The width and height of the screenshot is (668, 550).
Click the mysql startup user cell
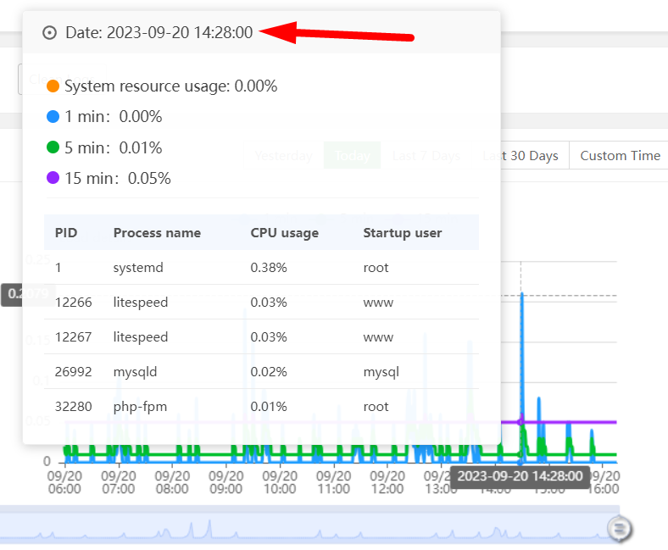click(x=381, y=371)
